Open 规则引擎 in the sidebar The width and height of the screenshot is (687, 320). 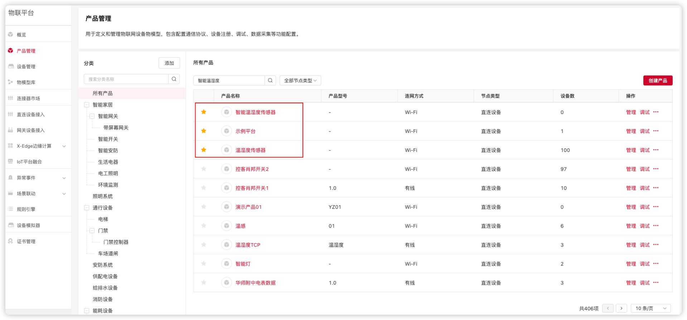pos(26,209)
